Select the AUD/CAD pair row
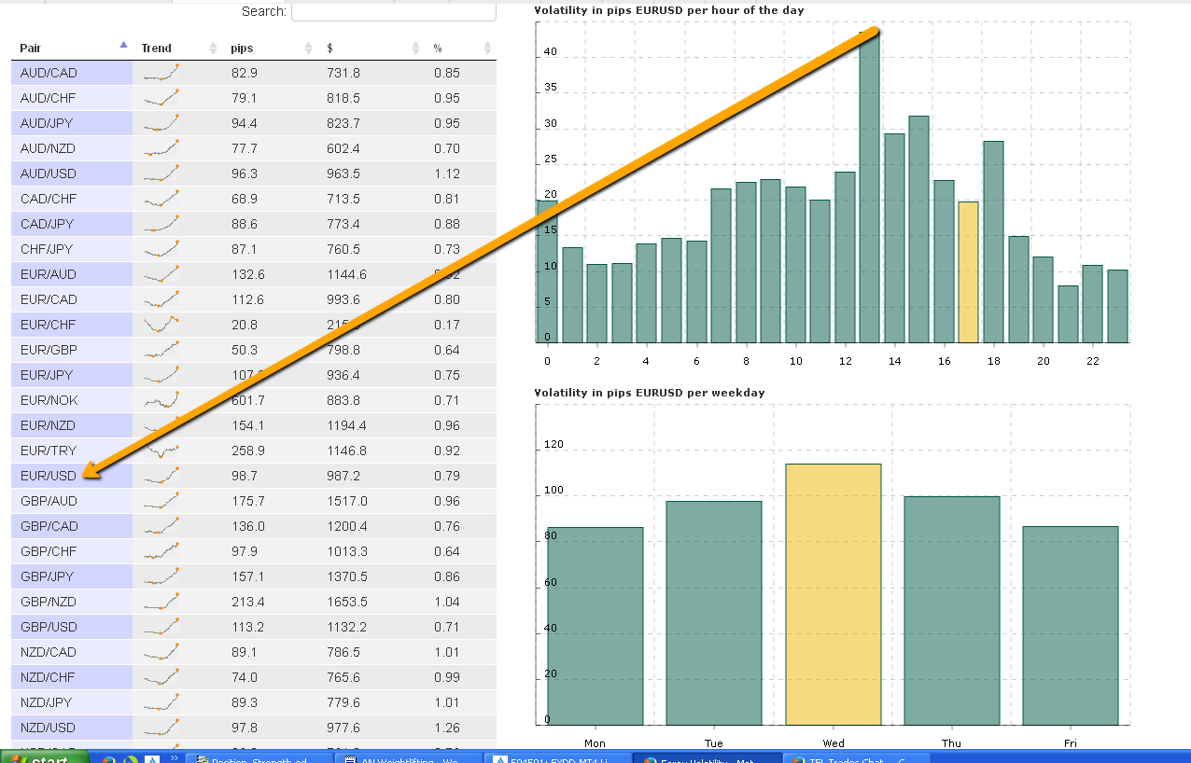 click(254, 73)
